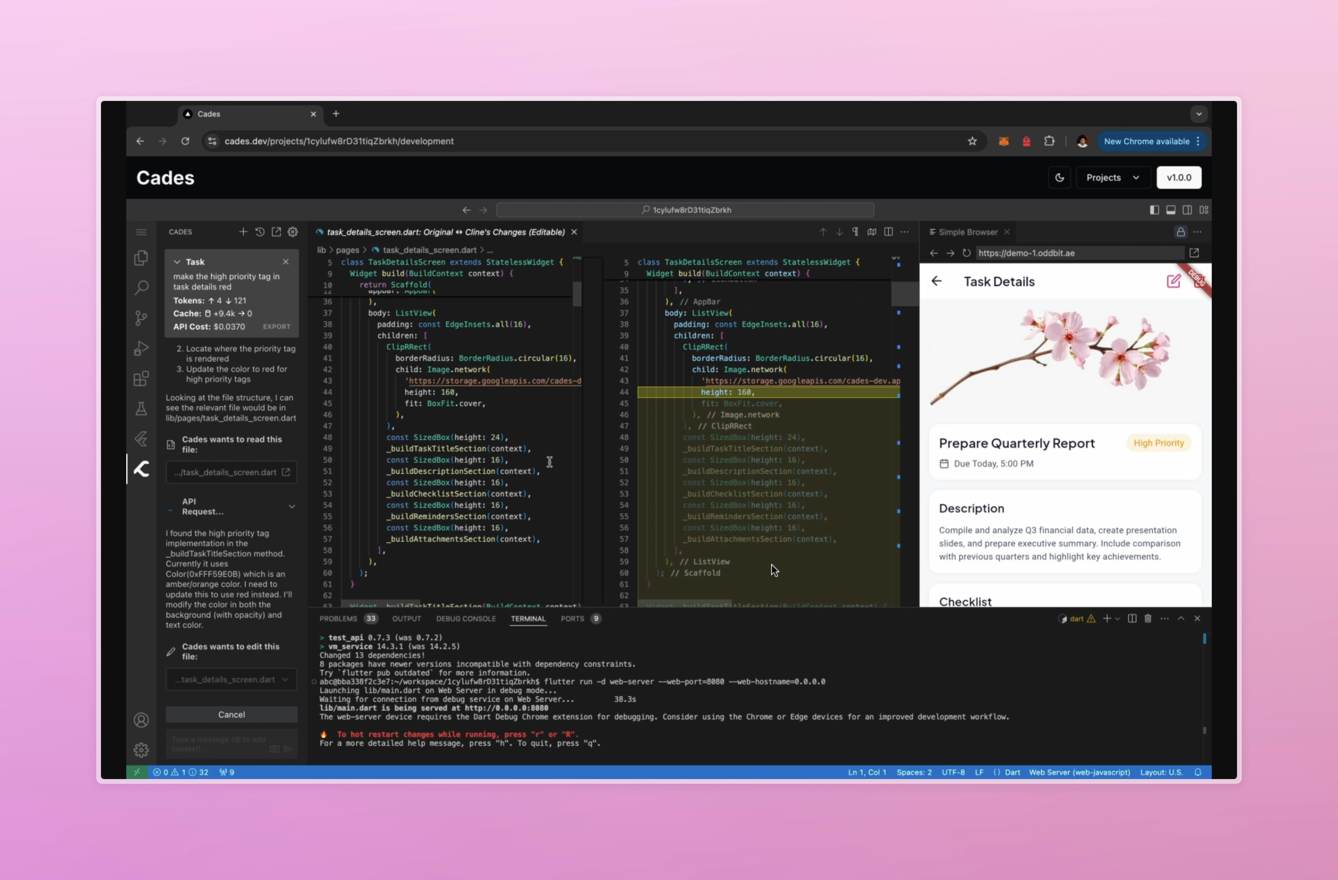Open the new terminal profile dropdown arrow
1338x880 pixels.
(1117, 619)
